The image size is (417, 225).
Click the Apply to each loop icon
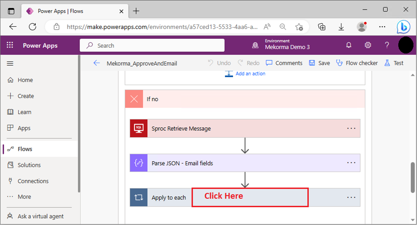(138, 197)
